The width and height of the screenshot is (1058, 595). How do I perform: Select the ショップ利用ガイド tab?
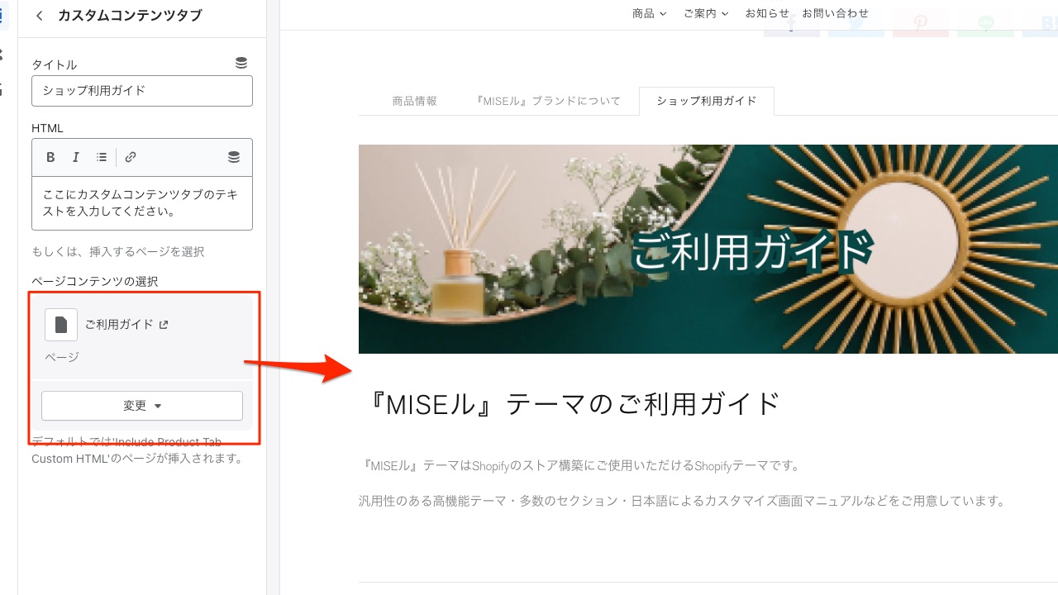point(707,101)
